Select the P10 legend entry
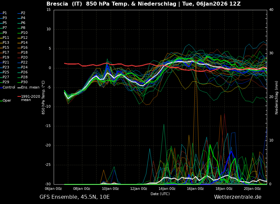The height and width of the screenshot is (204, 280). [24, 33]
